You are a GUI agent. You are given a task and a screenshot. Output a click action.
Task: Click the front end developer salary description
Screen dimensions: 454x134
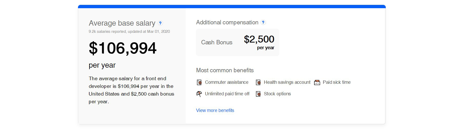coord(131,90)
